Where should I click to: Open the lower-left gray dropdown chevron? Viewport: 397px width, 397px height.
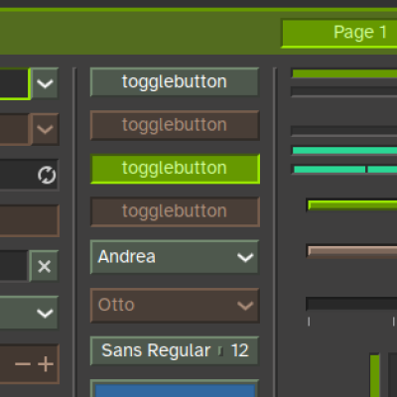[45, 313]
